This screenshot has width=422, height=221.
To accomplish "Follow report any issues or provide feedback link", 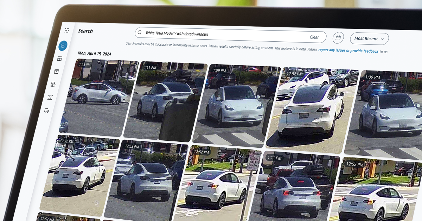I will point(348,51).
